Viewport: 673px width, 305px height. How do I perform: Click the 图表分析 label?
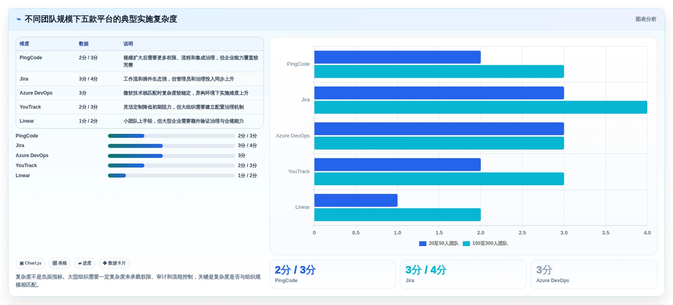point(646,19)
